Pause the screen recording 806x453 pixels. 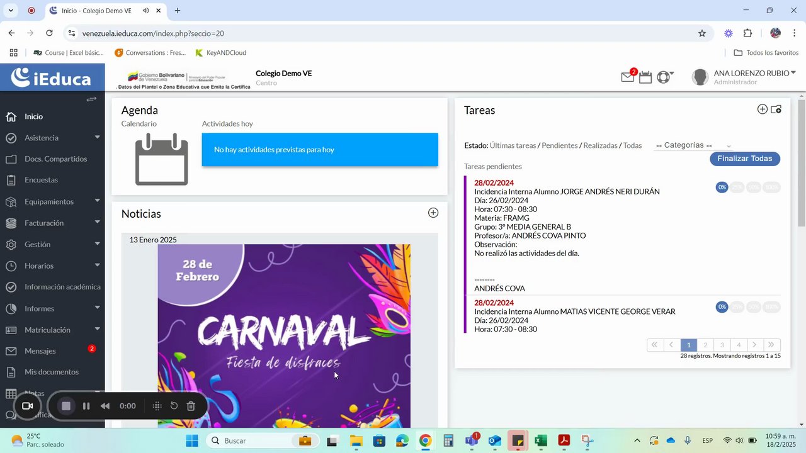point(86,406)
